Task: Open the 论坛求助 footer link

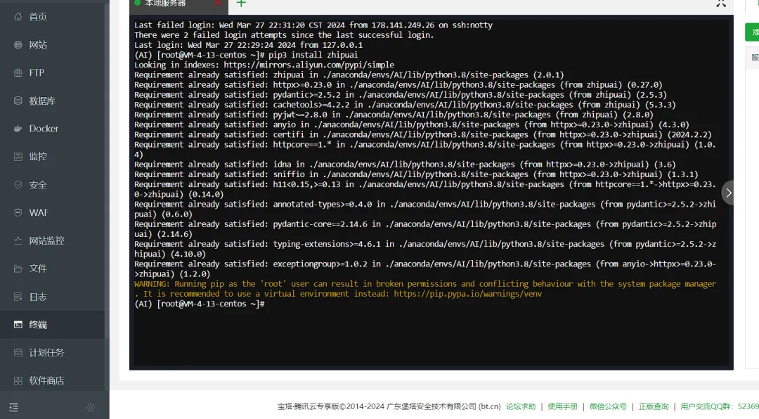Action: click(x=521, y=406)
